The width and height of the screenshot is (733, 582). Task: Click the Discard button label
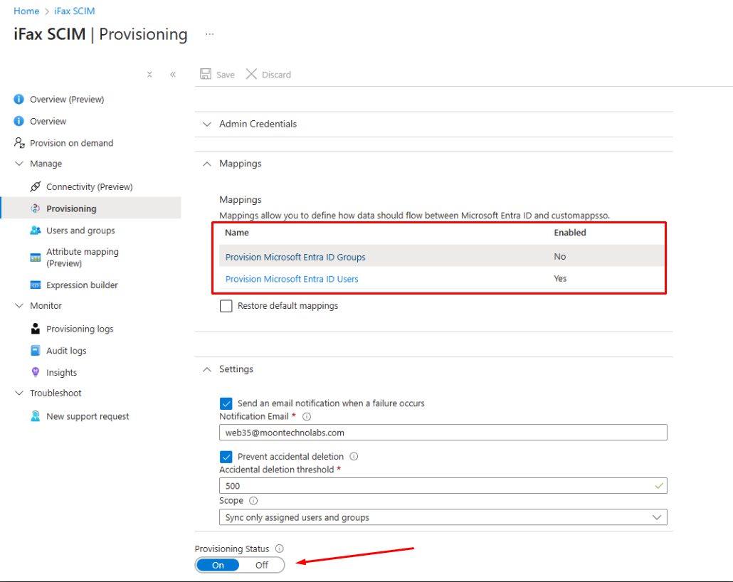point(276,75)
